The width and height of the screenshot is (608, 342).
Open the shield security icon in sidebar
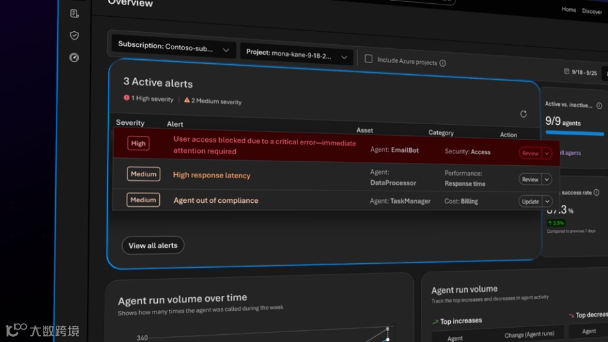point(74,35)
